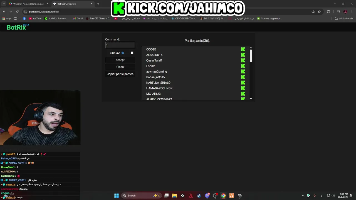Click the taskbar Search box

pos(141,196)
